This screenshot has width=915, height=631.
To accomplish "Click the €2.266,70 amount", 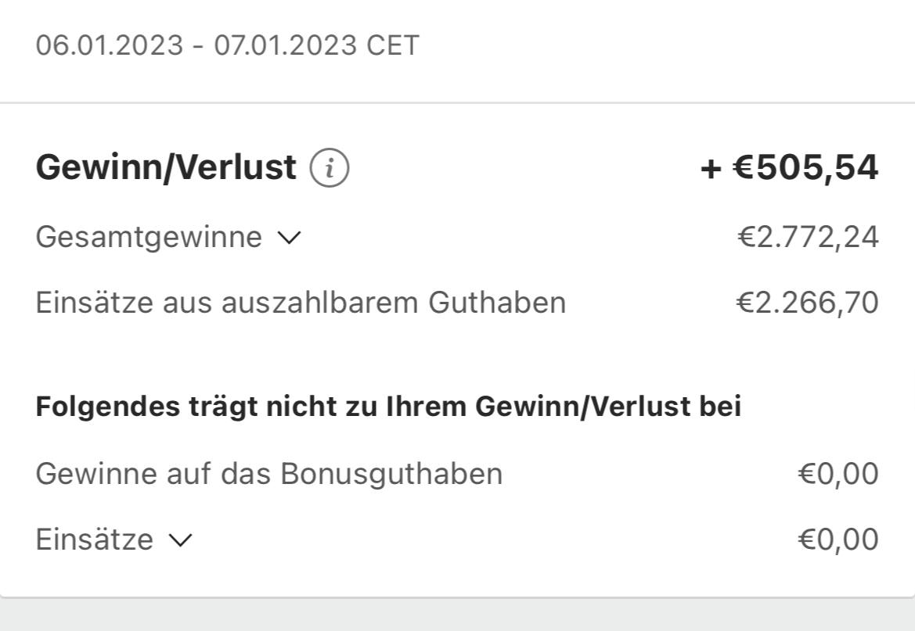I will 808,303.
